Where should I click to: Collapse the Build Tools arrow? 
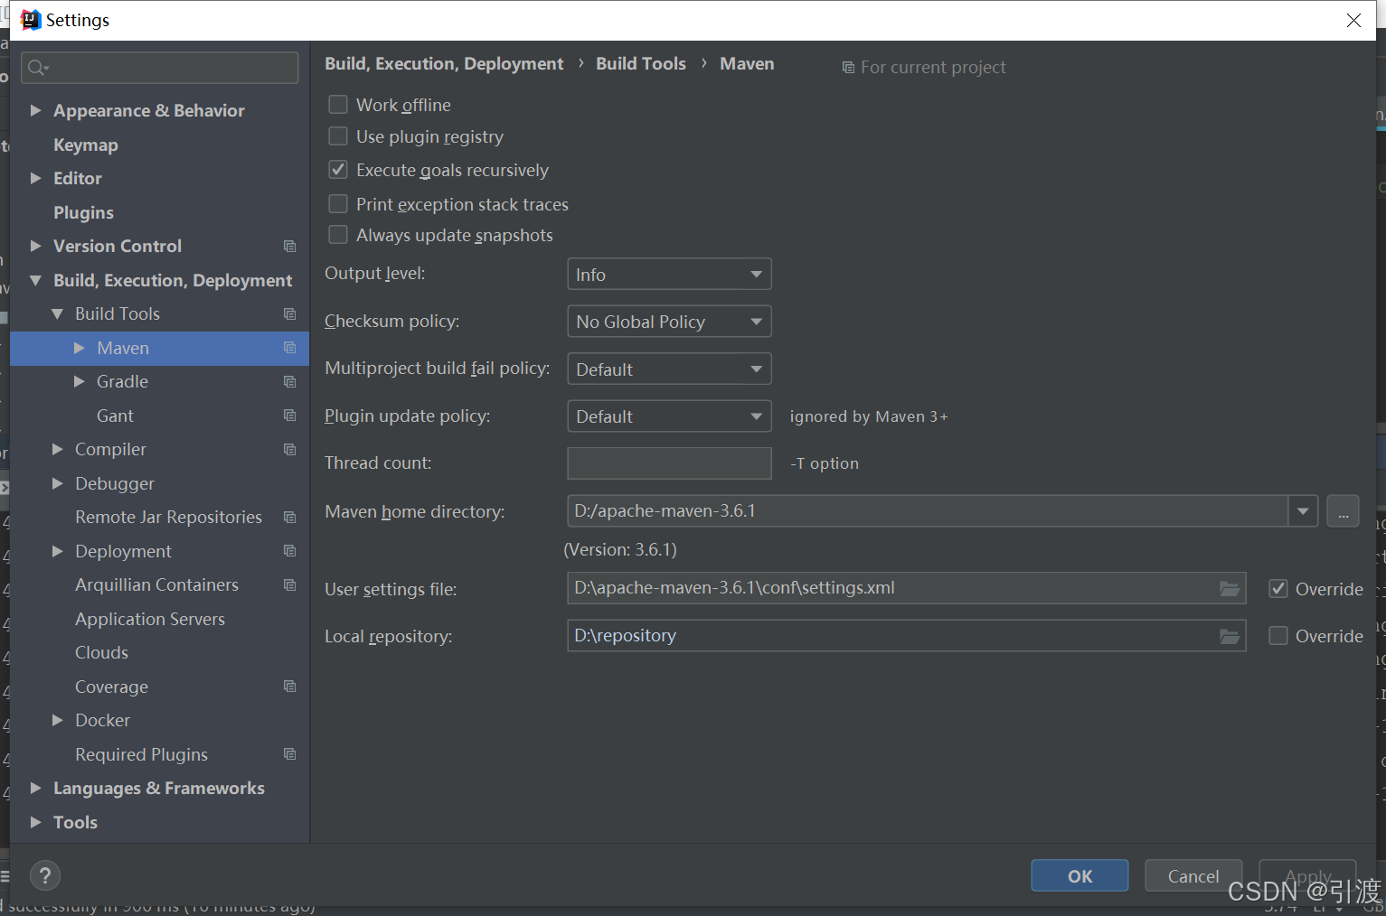(58, 313)
